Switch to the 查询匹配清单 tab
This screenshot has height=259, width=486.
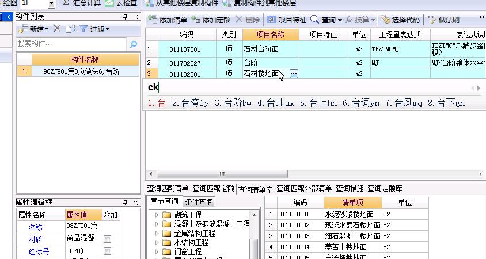168,188
